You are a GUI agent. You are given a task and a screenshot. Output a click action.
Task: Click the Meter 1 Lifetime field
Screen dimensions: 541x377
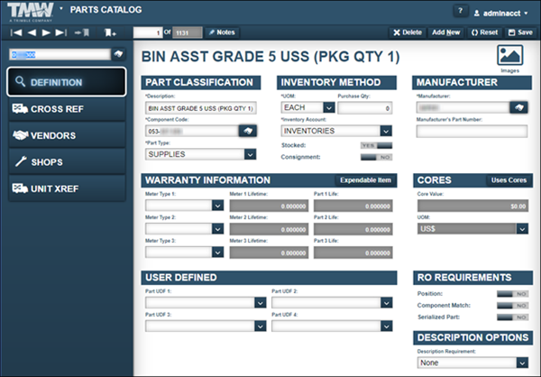pyautogui.click(x=269, y=206)
